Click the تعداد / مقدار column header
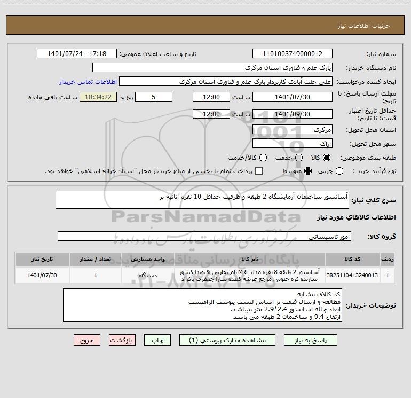The image size is (411, 398). (96, 259)
